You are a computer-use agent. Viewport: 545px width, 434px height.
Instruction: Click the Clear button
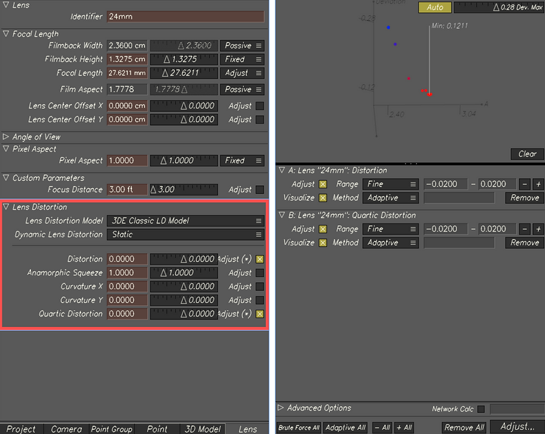click(527, 154)
